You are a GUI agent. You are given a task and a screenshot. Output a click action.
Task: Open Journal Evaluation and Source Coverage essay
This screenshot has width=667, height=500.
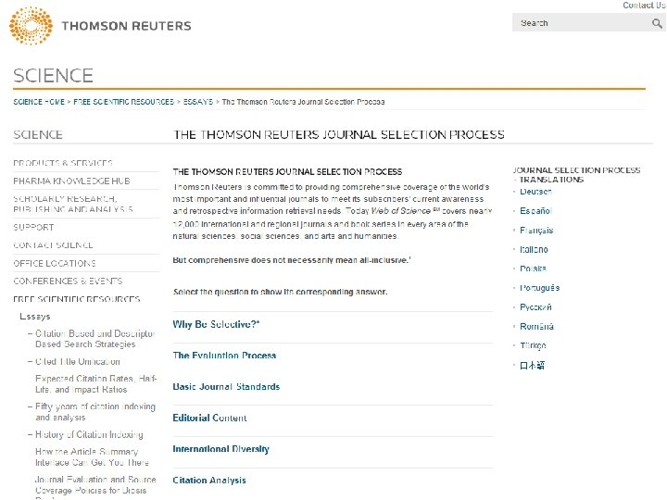(95, 484)
